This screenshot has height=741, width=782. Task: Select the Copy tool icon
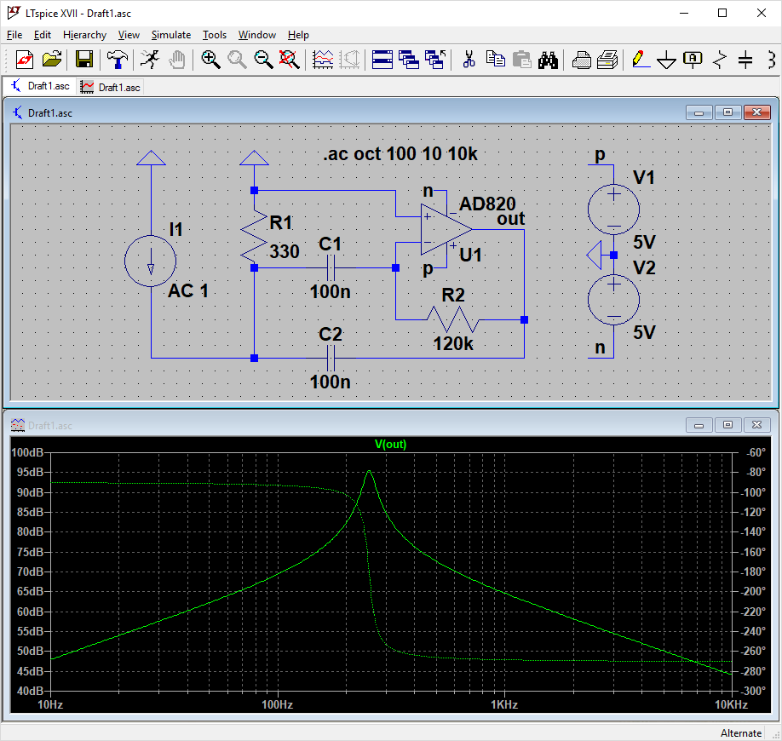pyautogui.click(x=495, y=60)
